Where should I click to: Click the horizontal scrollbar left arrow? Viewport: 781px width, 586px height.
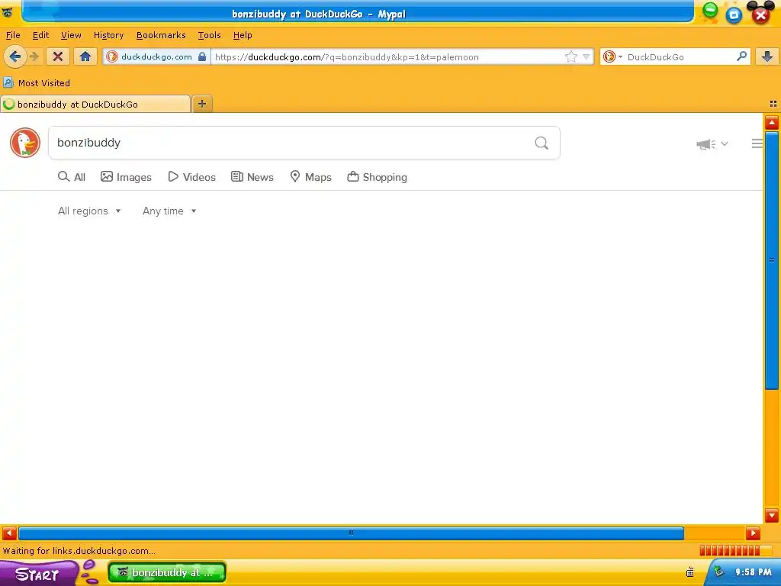tap(9, 533)
